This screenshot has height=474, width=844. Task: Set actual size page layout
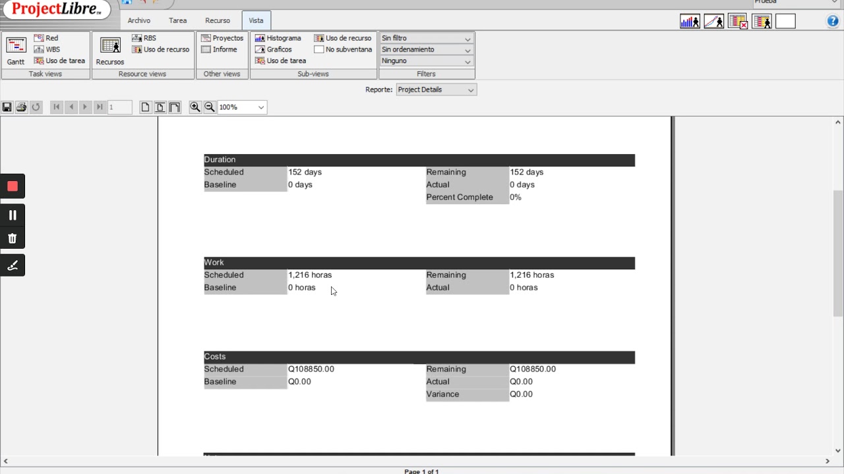pos(145,107)
